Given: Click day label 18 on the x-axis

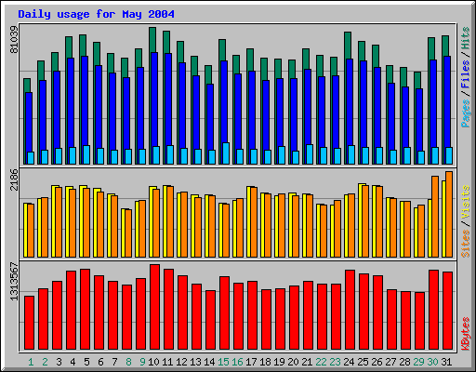Looking at the screenshot, I should point(265,362).
